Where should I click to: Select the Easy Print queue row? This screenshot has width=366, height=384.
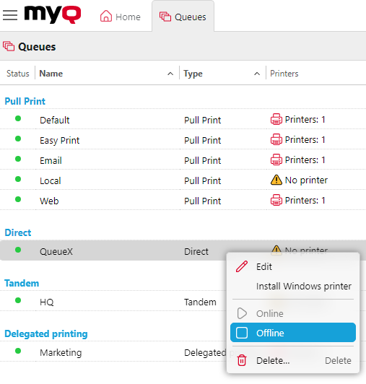tap(183, 140)
